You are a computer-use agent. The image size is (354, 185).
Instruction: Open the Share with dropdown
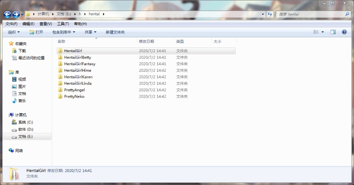90,32
